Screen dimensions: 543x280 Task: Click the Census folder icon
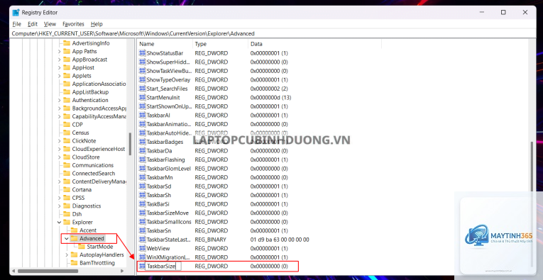pos(67,133)
